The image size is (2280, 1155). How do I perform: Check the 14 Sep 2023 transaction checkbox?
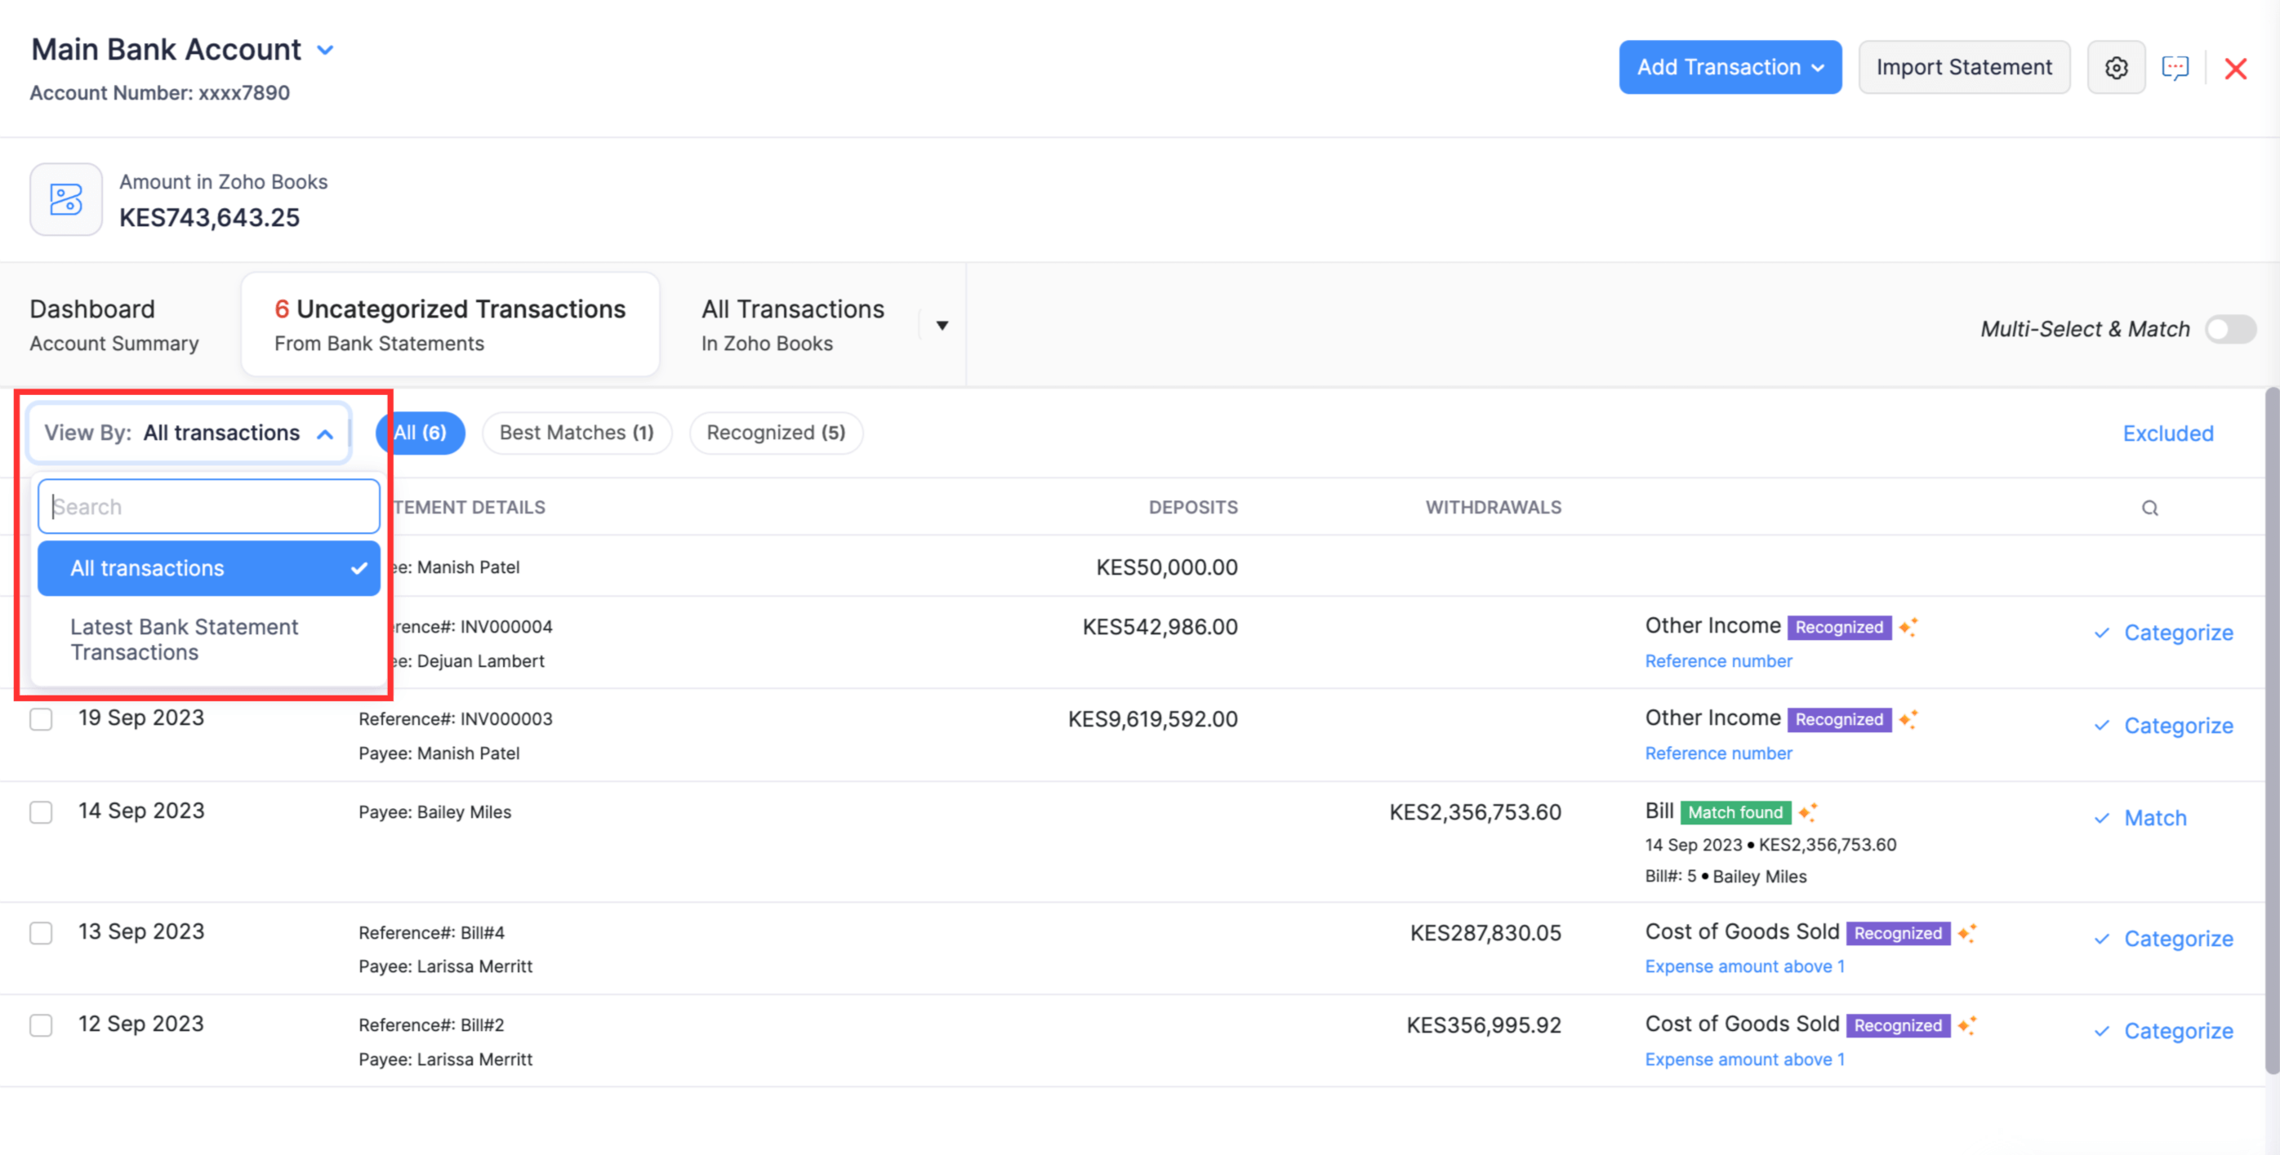tap(41, 811)
